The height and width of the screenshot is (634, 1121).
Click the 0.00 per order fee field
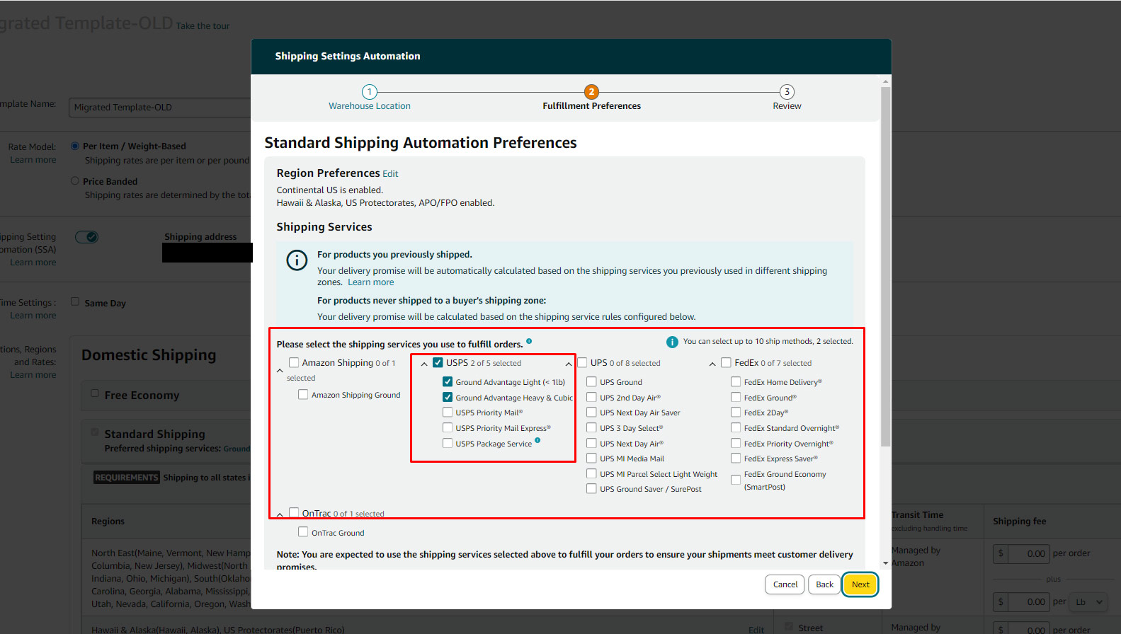pyautogui.click(x=1028, y=553)
